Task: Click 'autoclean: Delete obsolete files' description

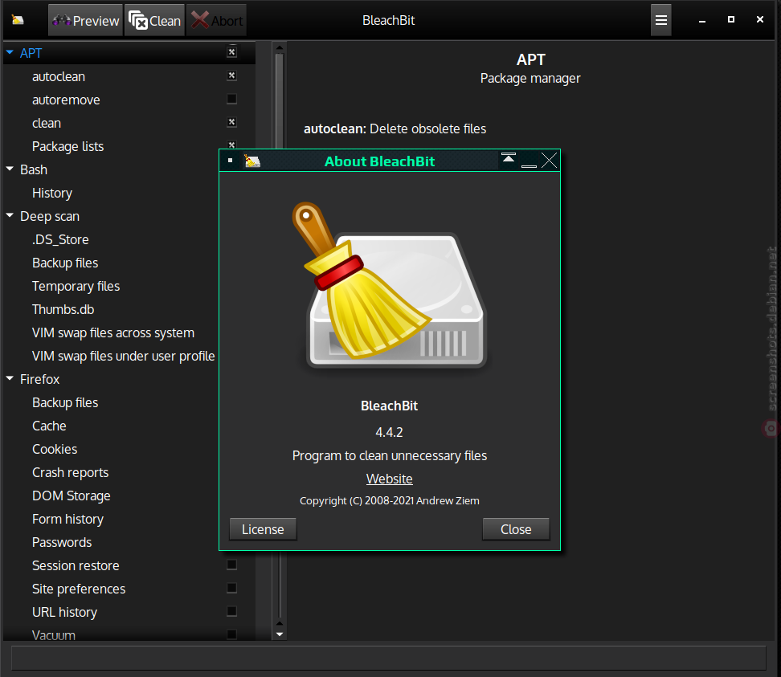Action: click(395, 128)
